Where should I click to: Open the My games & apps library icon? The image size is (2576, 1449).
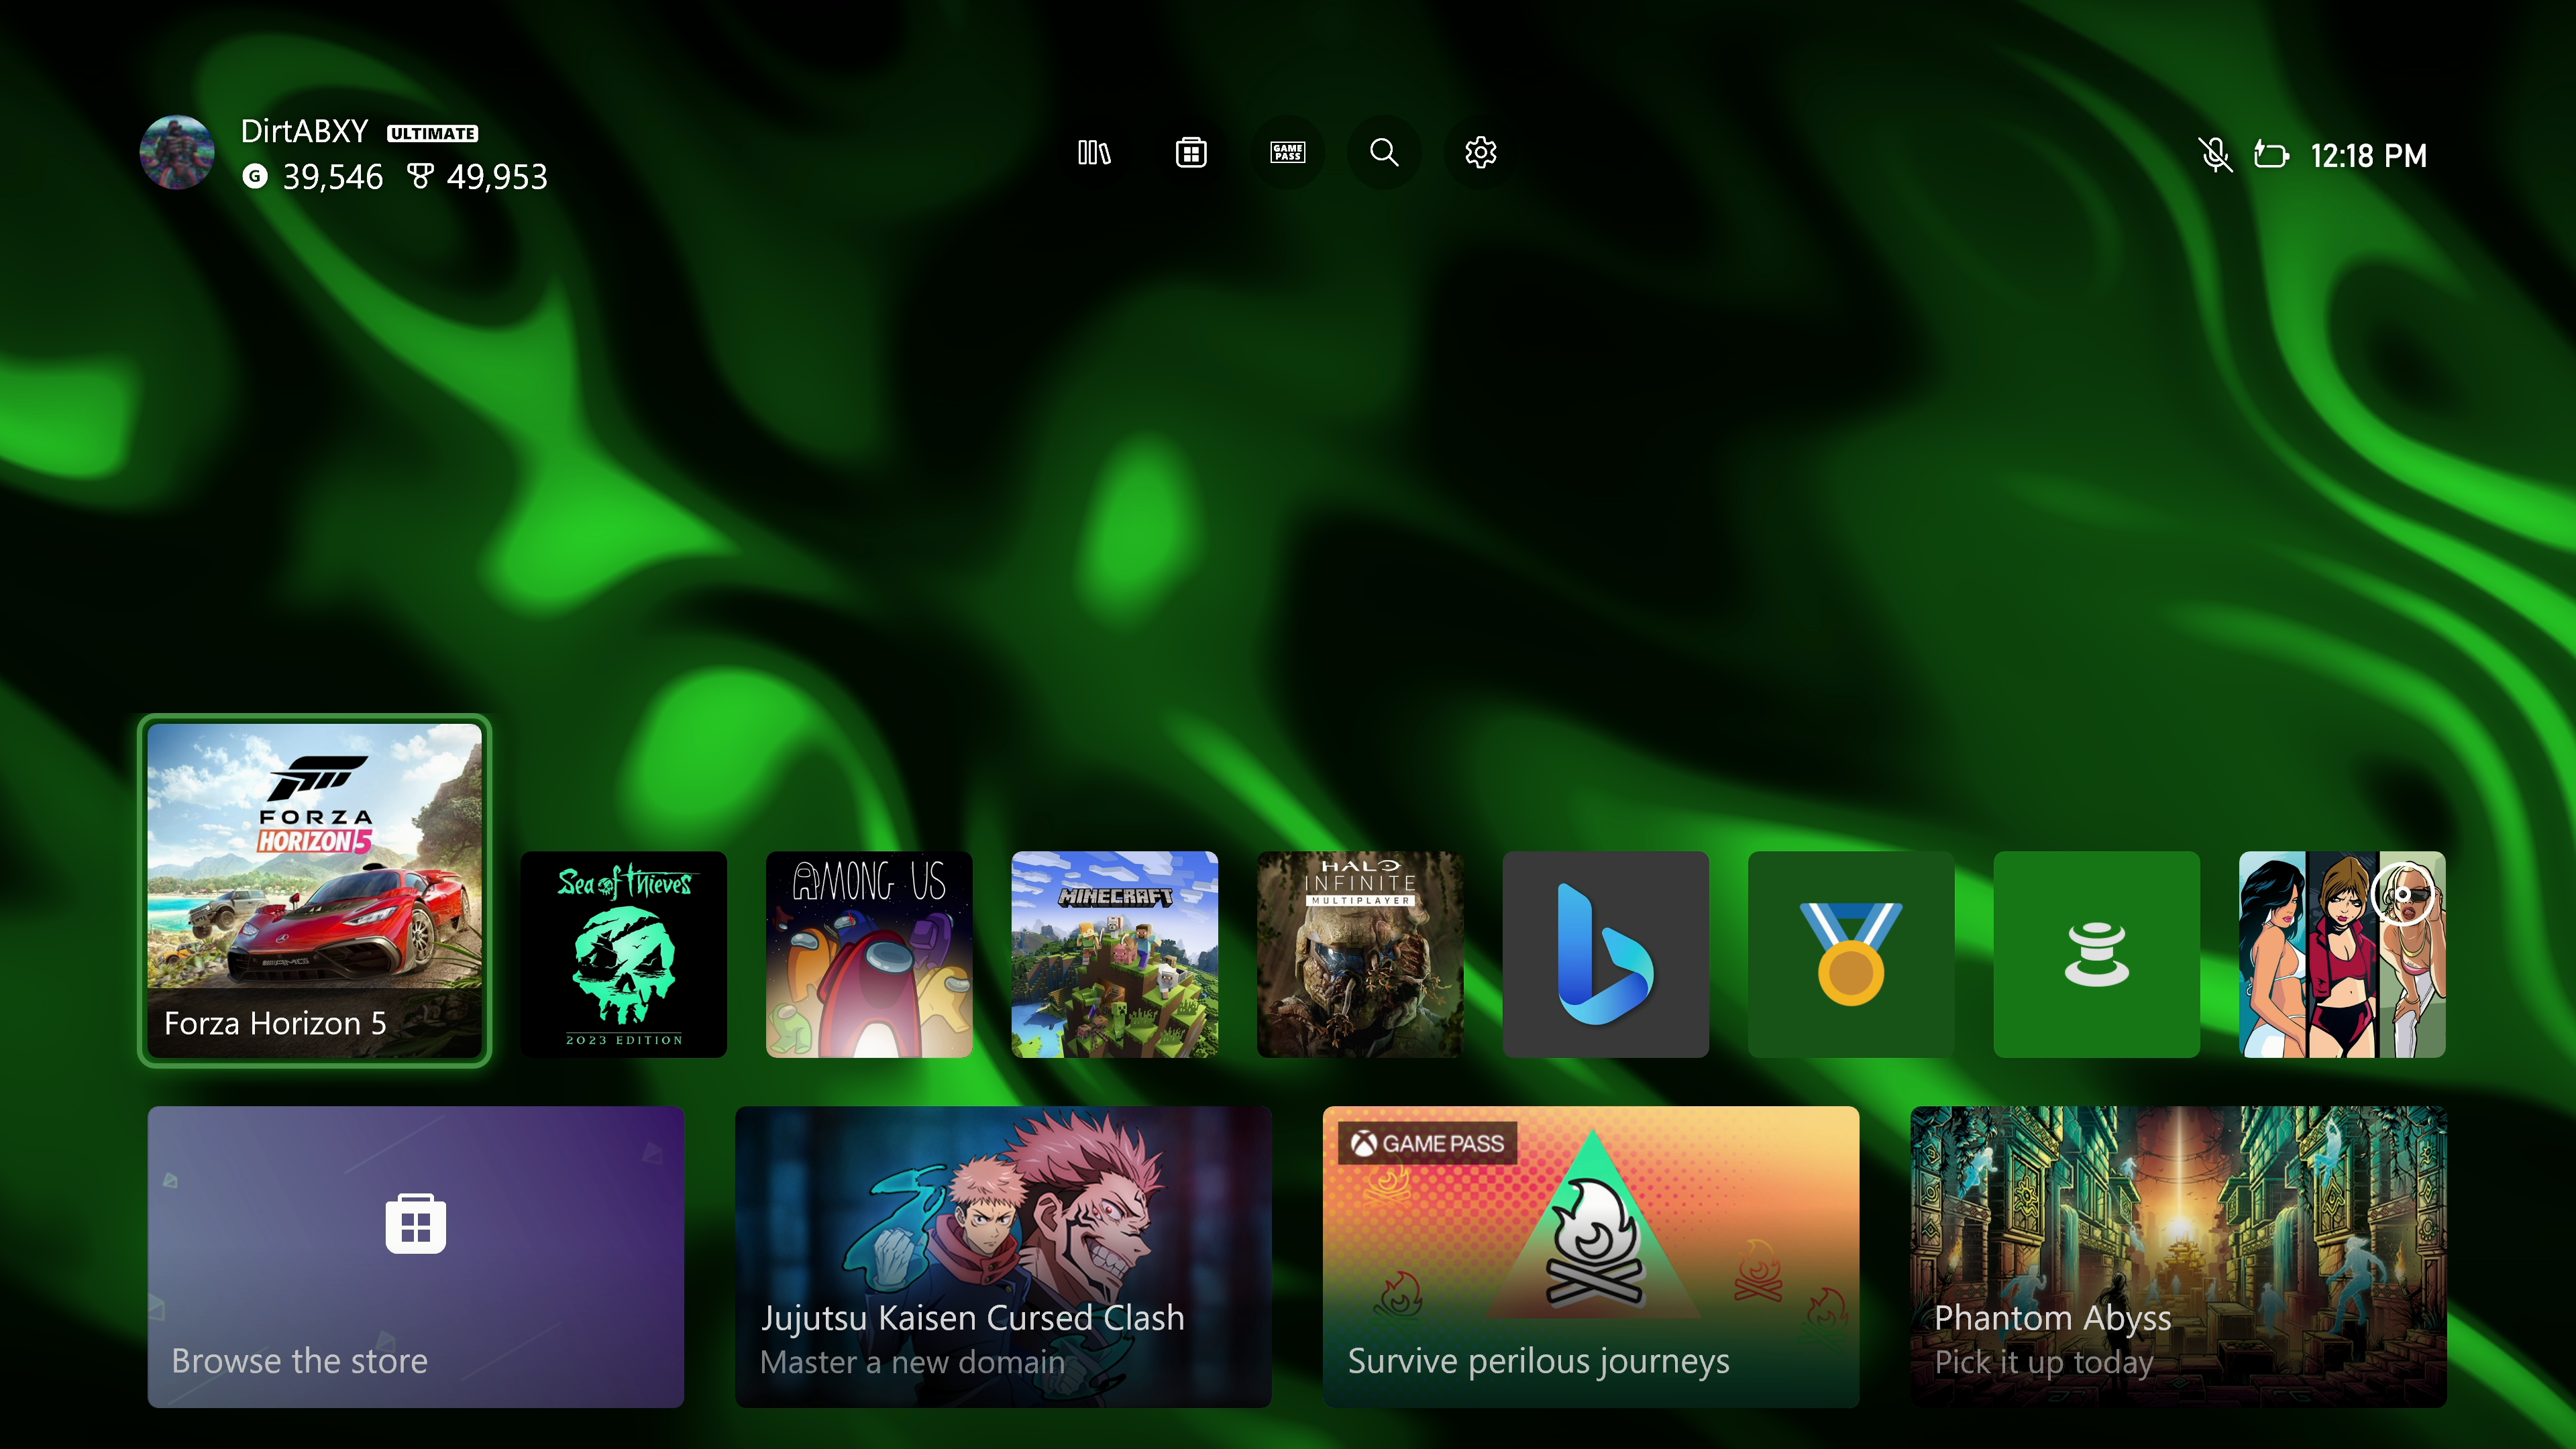pos(1094,153)
